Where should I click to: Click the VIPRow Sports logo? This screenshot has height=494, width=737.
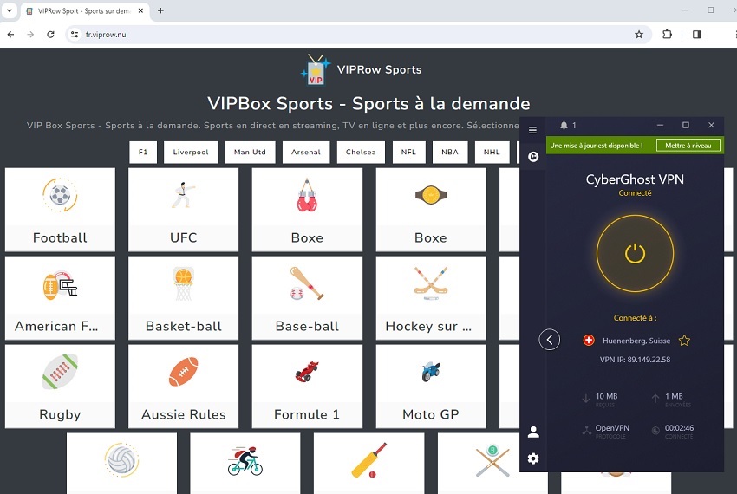coord(361,69)
